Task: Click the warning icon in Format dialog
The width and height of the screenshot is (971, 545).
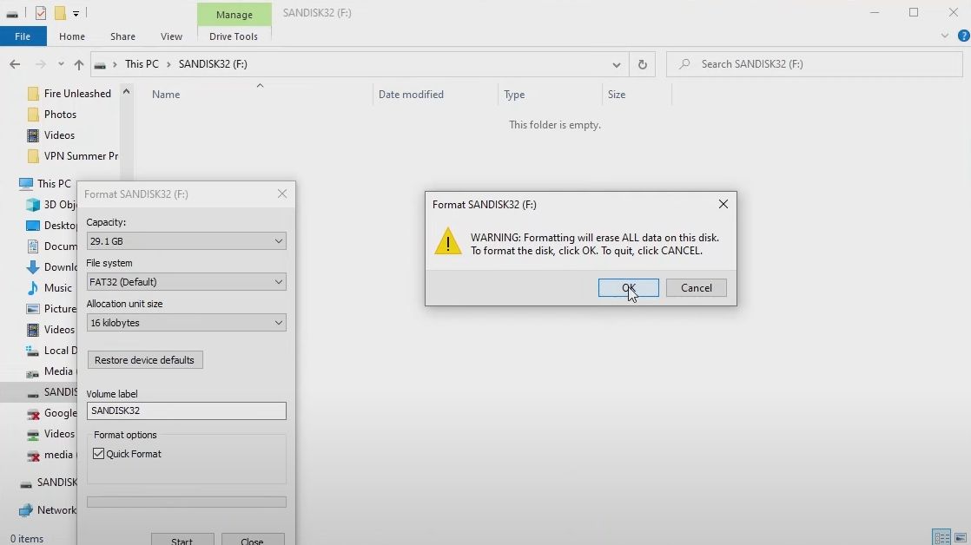Action: [x=447, y=243]
